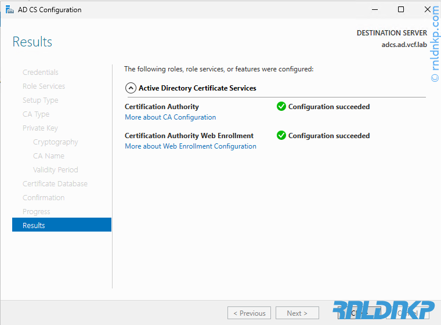Click the Progress step in sidebar
Viewport: 441px width, 325px height.
36,212
